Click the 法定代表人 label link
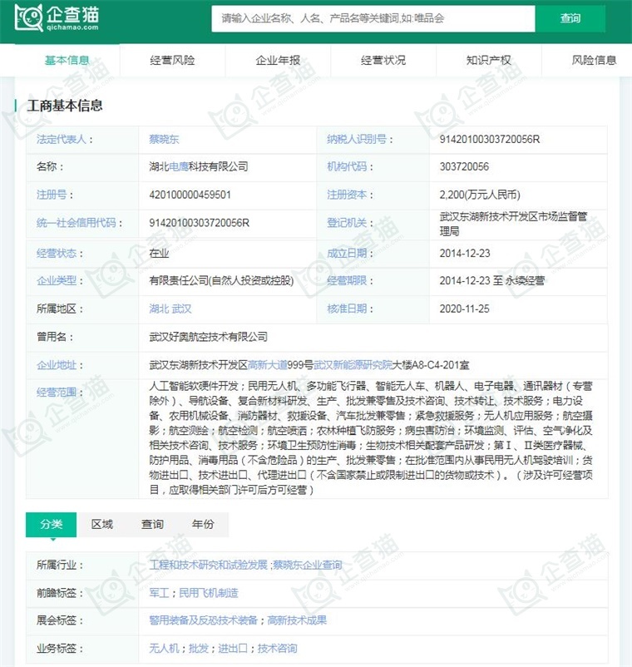This screenshot has width=632, height=667. click(62, 139)
